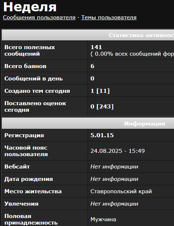174x226 pixels.
Task: Select Нет информации in Дата рождения row
Action: tap(114, 179)
